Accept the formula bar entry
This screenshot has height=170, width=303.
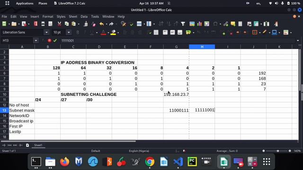55,41
